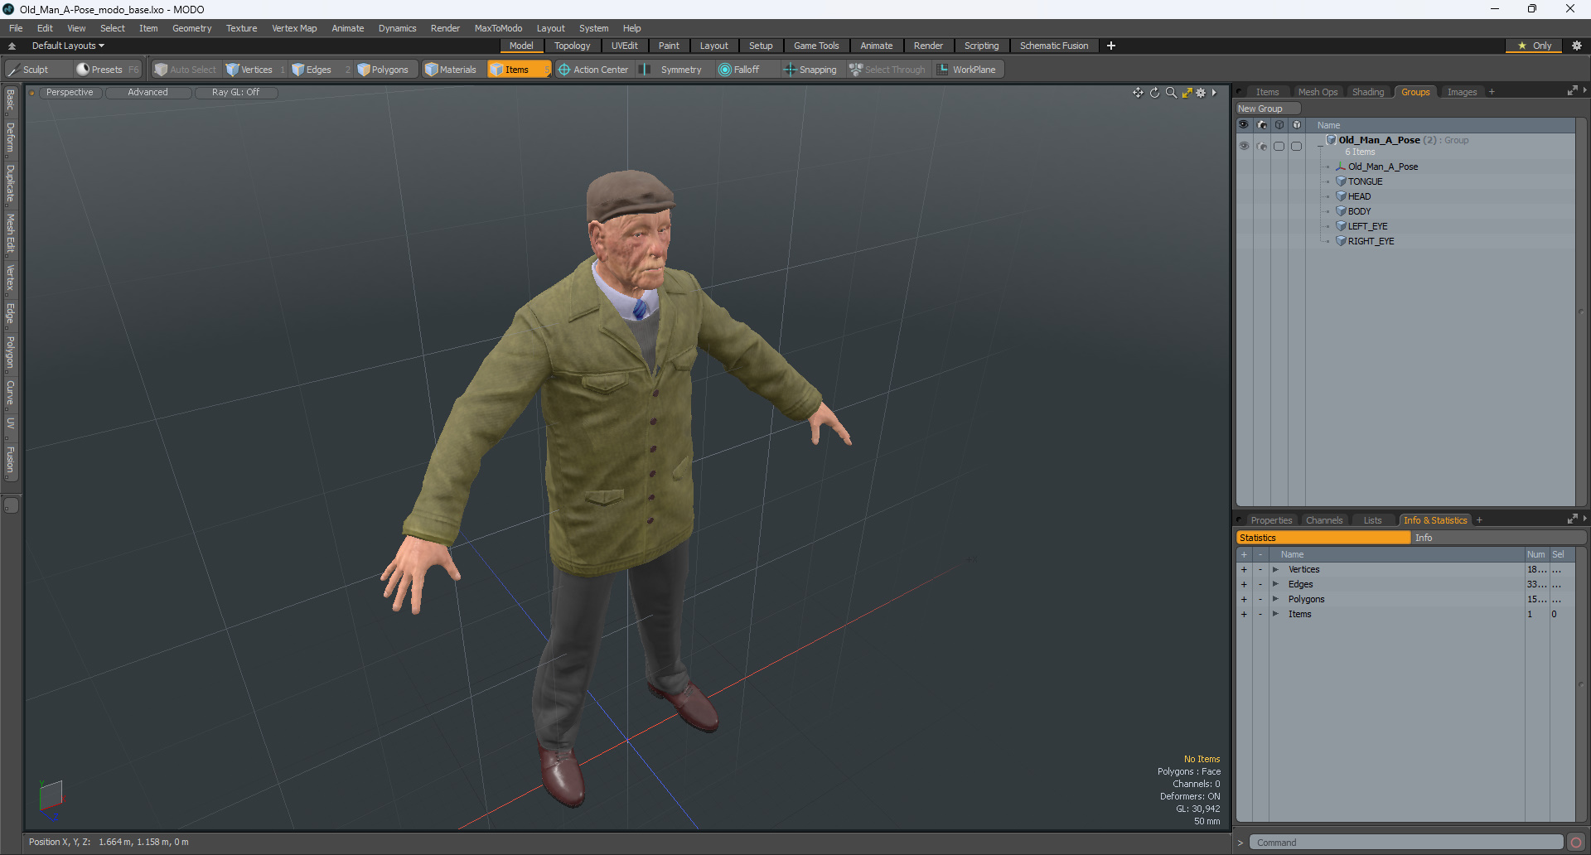Click the camera render column header
The height and width of the screenshot is (855, 1591).
pos(1262,125)
